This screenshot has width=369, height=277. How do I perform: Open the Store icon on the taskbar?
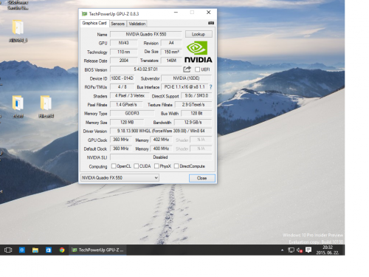coord(49,250)
